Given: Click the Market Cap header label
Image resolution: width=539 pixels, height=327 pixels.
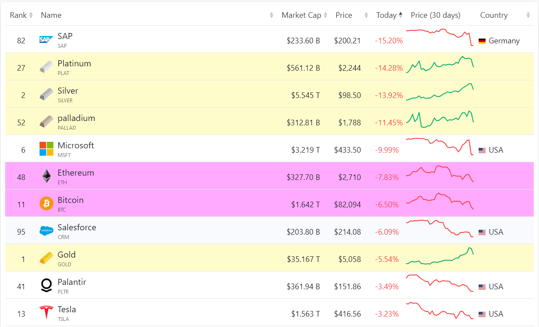Looking at the screenshot, I should (301, 15).
